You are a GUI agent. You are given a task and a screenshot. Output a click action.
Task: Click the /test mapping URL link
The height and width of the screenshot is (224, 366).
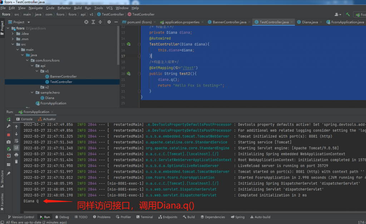coord(188,68)
